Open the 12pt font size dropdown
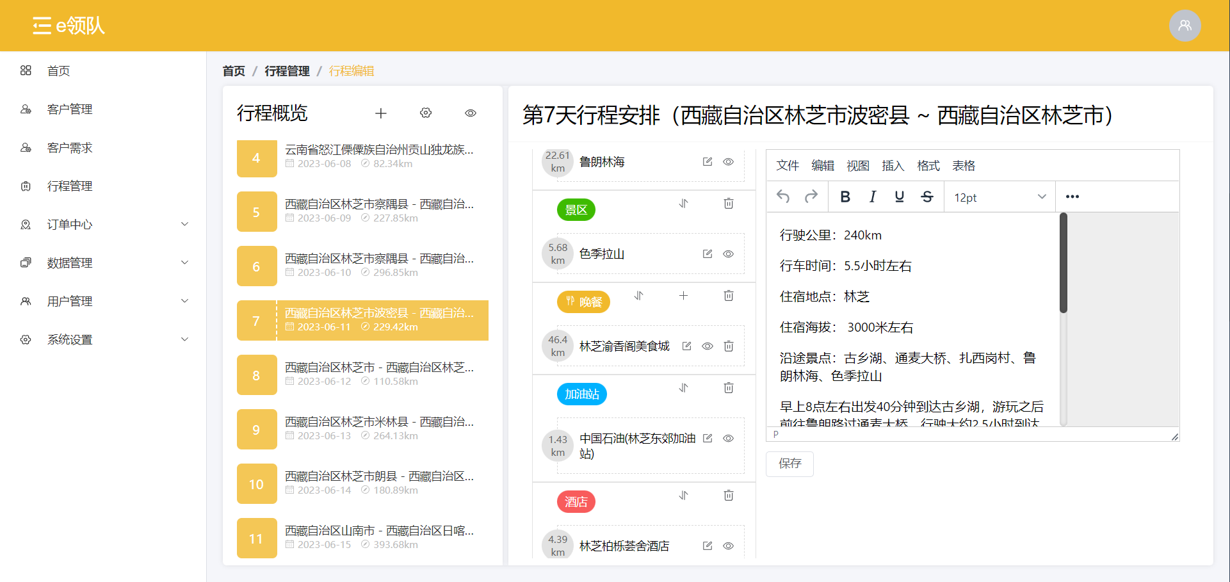The height and width of the screenshot is (582, 1230). click(1000, 197)
